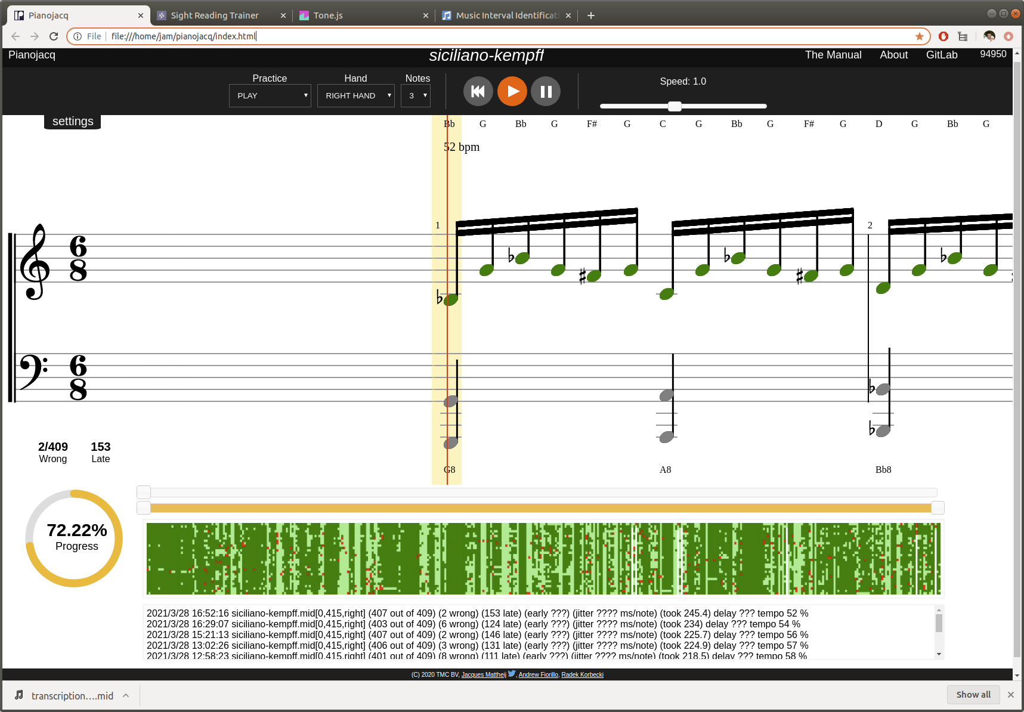Click the 153 Late counter

coord(101,452)
